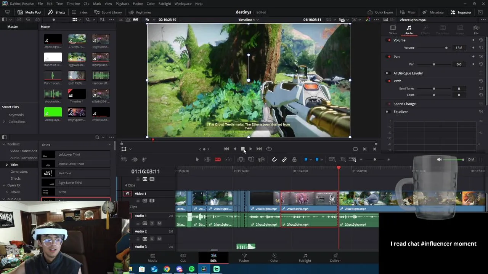
Task: Open the Metadata panel
Action: (x=433, y=12)
